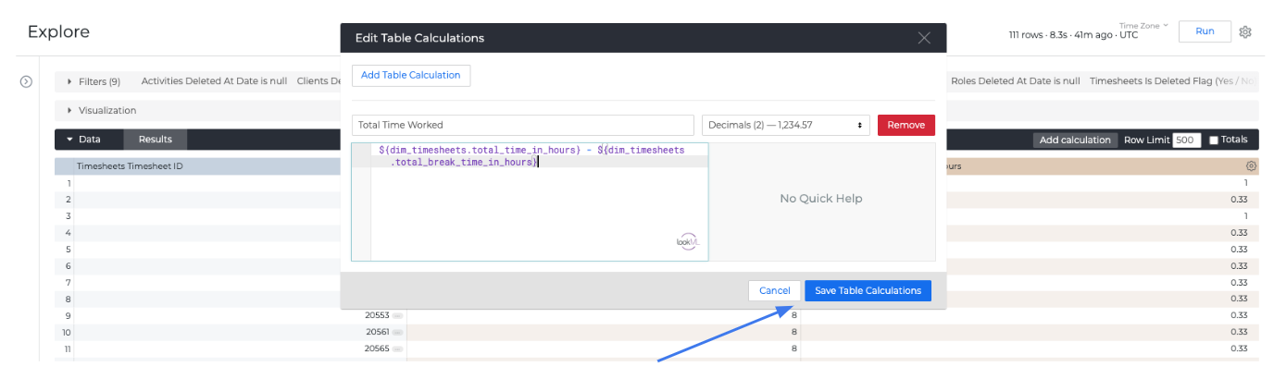
Task: Click row number 3 in results
Action: coord(69,215)
